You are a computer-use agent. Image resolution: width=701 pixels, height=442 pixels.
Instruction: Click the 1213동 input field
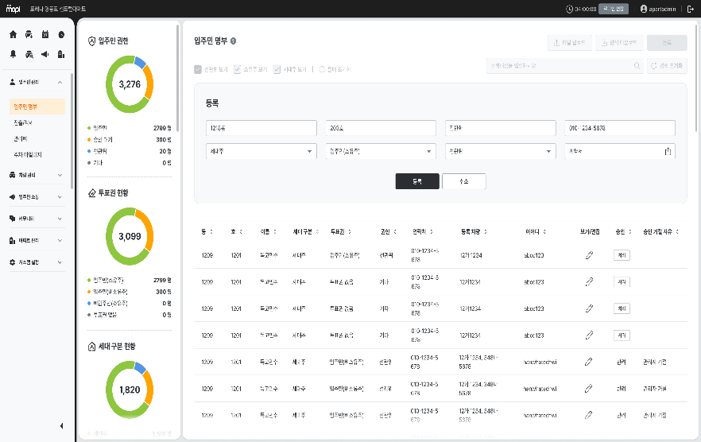click(261, 128)
